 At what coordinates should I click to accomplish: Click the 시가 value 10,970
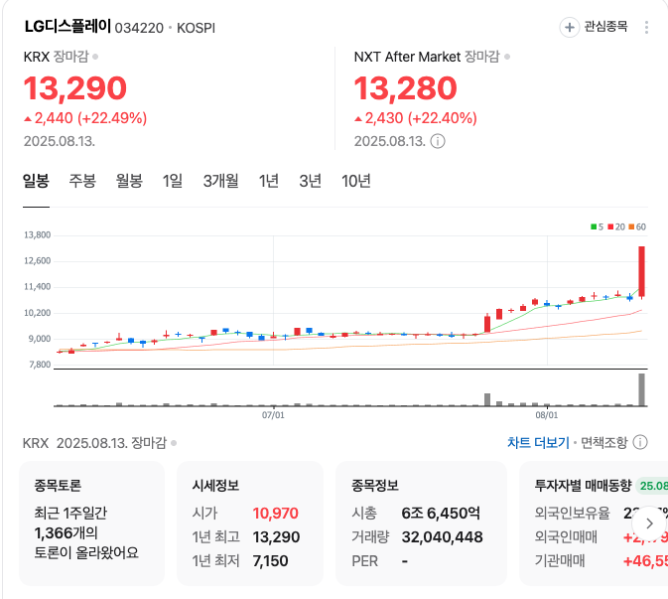[x=275, y=513]
